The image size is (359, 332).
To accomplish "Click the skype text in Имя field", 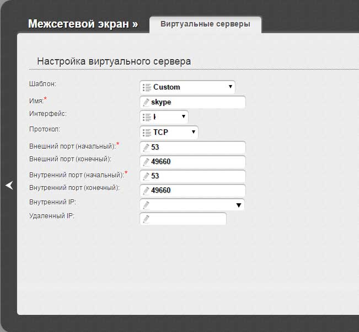I will click(x=161, y=102).
